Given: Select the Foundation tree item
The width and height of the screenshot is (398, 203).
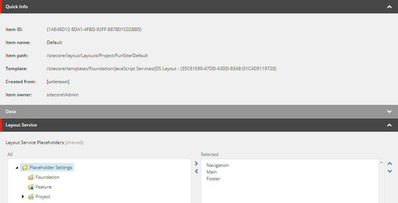Looking at the screenshot, I should click(x=48, y=177).
